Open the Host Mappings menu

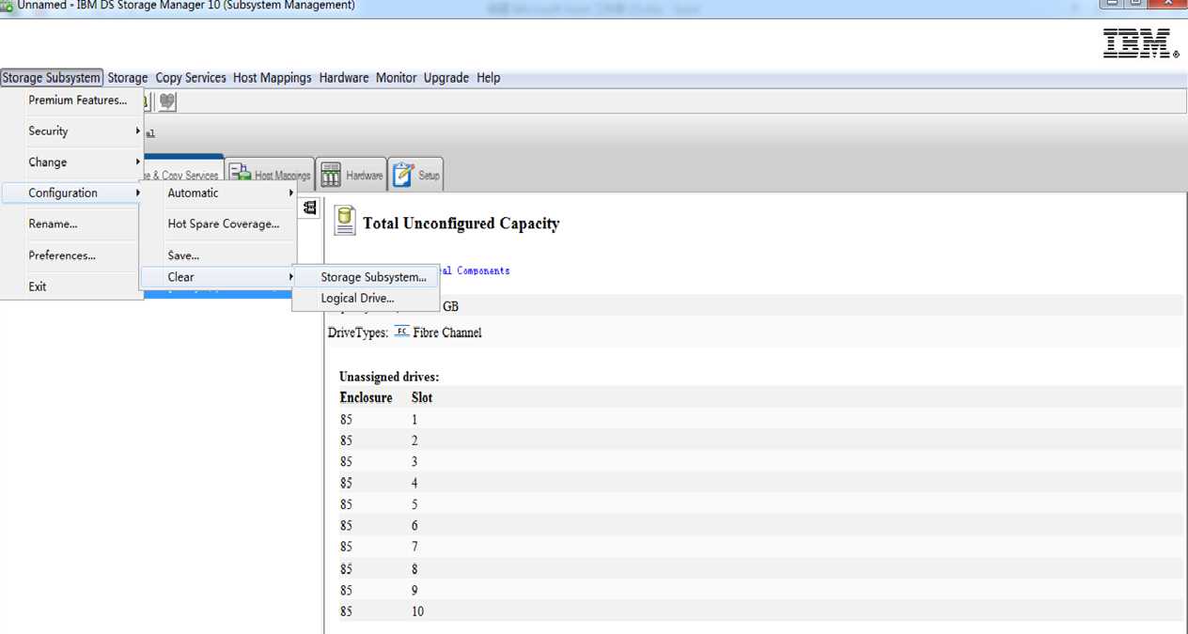[272, 78]
